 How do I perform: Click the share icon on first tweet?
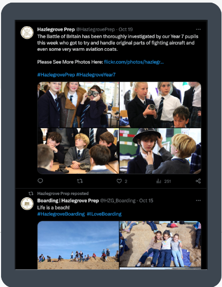click(x=198, y=181)
